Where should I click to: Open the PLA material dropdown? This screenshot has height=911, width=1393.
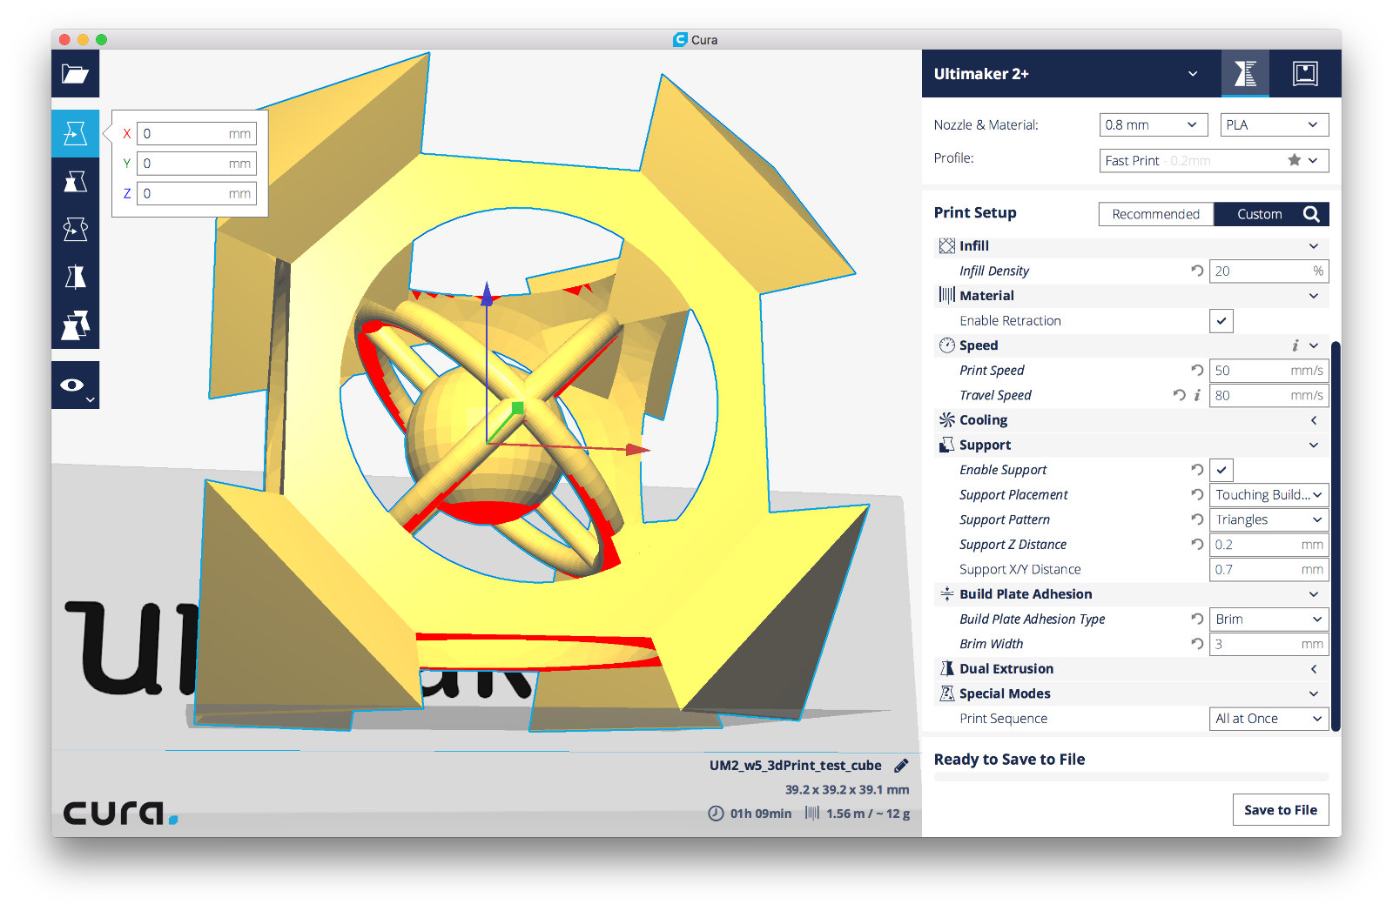click(x=1275, y=125)
